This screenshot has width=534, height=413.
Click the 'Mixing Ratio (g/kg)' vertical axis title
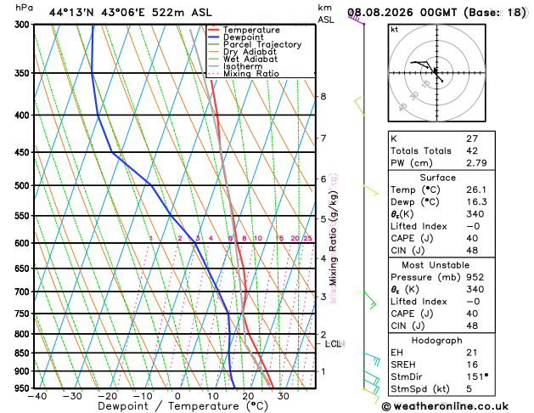coord(333,238)
